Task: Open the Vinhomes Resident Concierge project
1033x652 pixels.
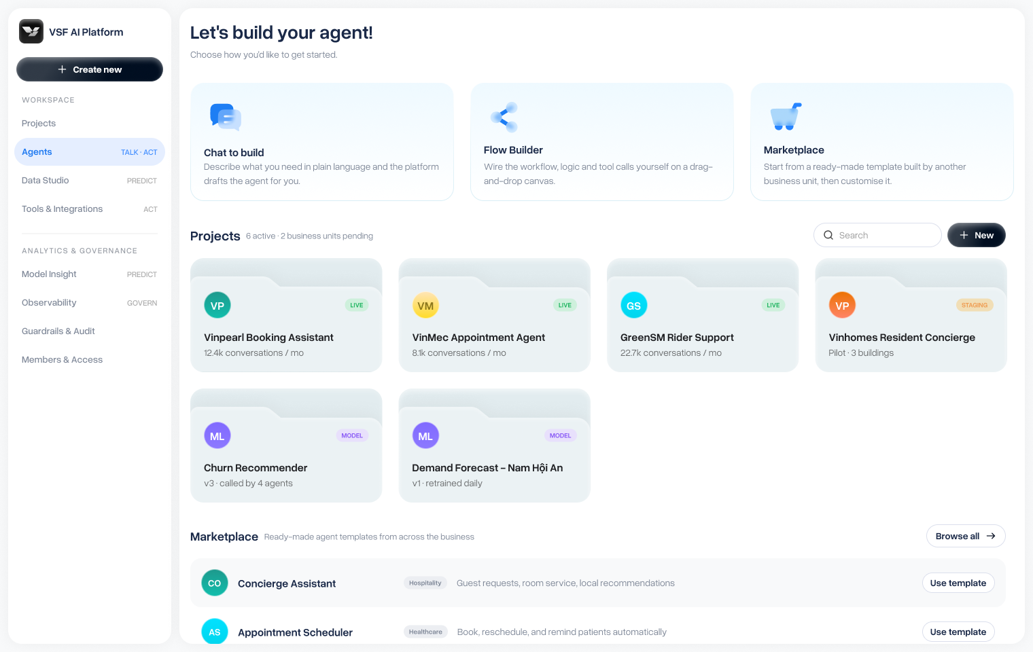Action: (x=911, y=315)
